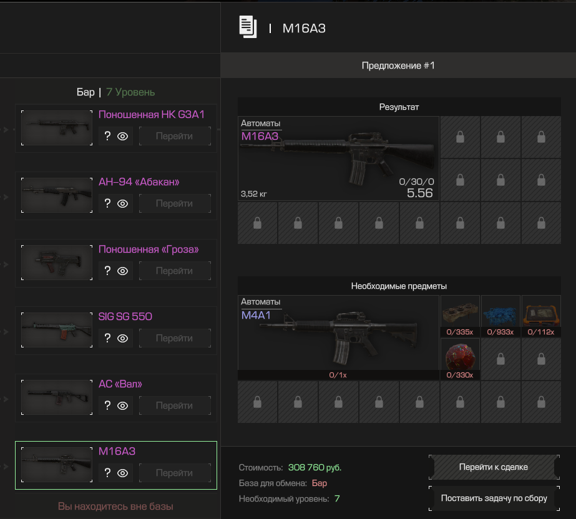Screen dimensions: 576x519
Task: Click the 308 760 руб. cost value
Action: (315, 467)
